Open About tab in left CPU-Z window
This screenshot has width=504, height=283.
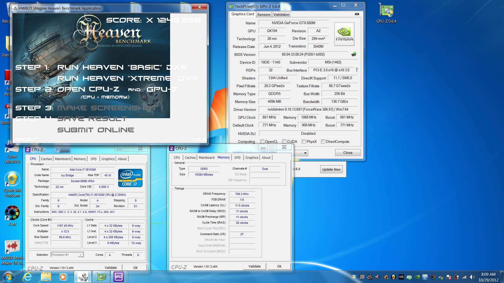(x=122, y=159)
